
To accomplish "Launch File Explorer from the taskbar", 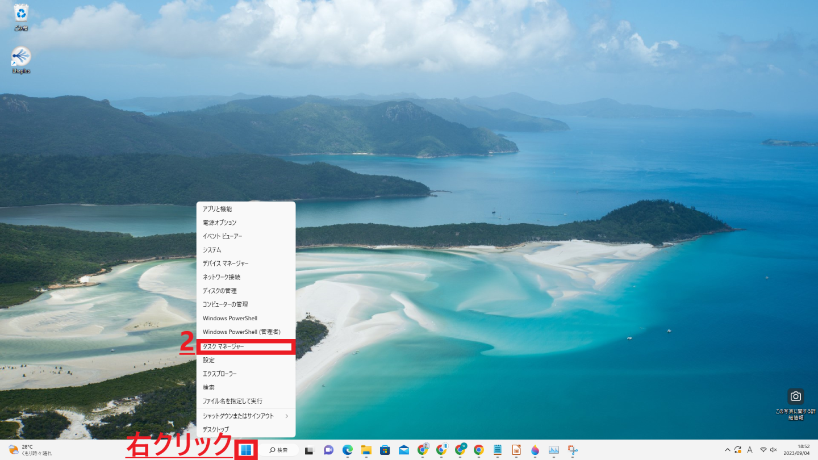I will point(366,450).
